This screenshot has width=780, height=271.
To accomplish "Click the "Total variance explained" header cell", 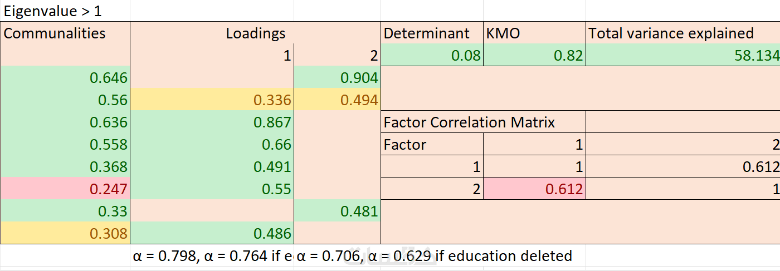I will tap(682, 33).
